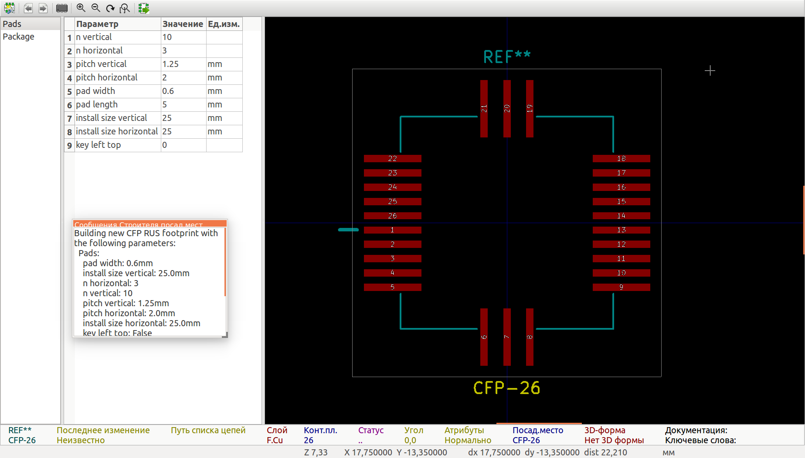805x458 pixels.
Task: Open the footprint wizard selector icon
Action: pos(10,8)
